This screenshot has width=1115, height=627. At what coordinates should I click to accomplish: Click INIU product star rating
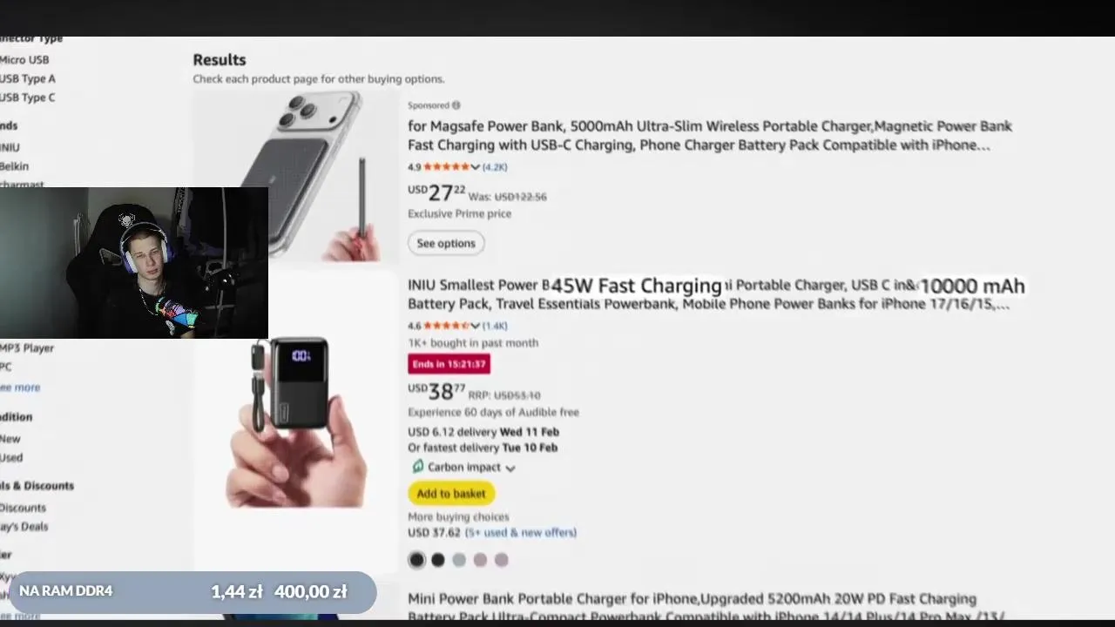(x=446, y=326)
